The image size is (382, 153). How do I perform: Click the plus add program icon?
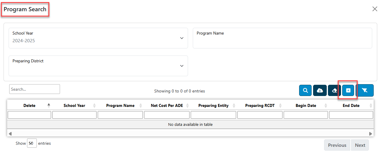[x=348, y=90]
